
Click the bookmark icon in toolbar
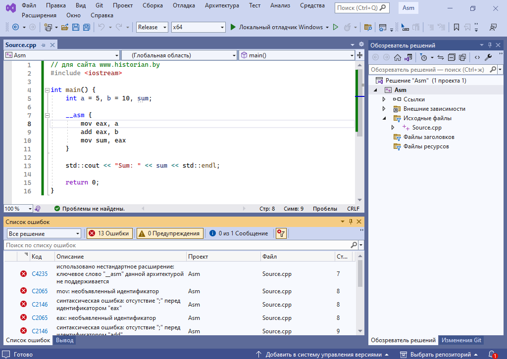[x=456, y=27]
